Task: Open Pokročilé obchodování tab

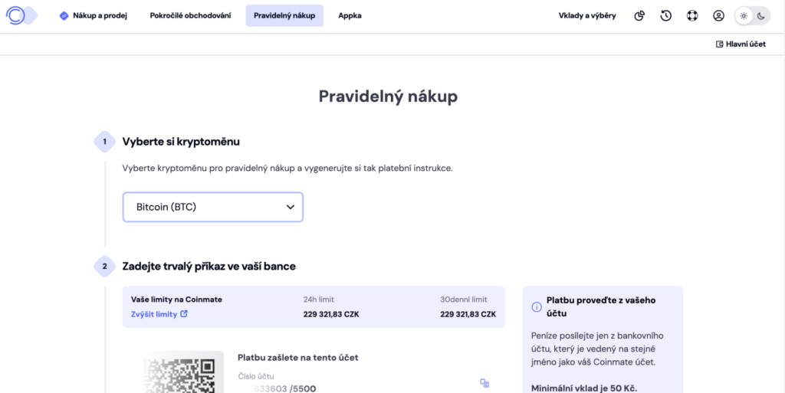Action: click(x=190, y=15)
